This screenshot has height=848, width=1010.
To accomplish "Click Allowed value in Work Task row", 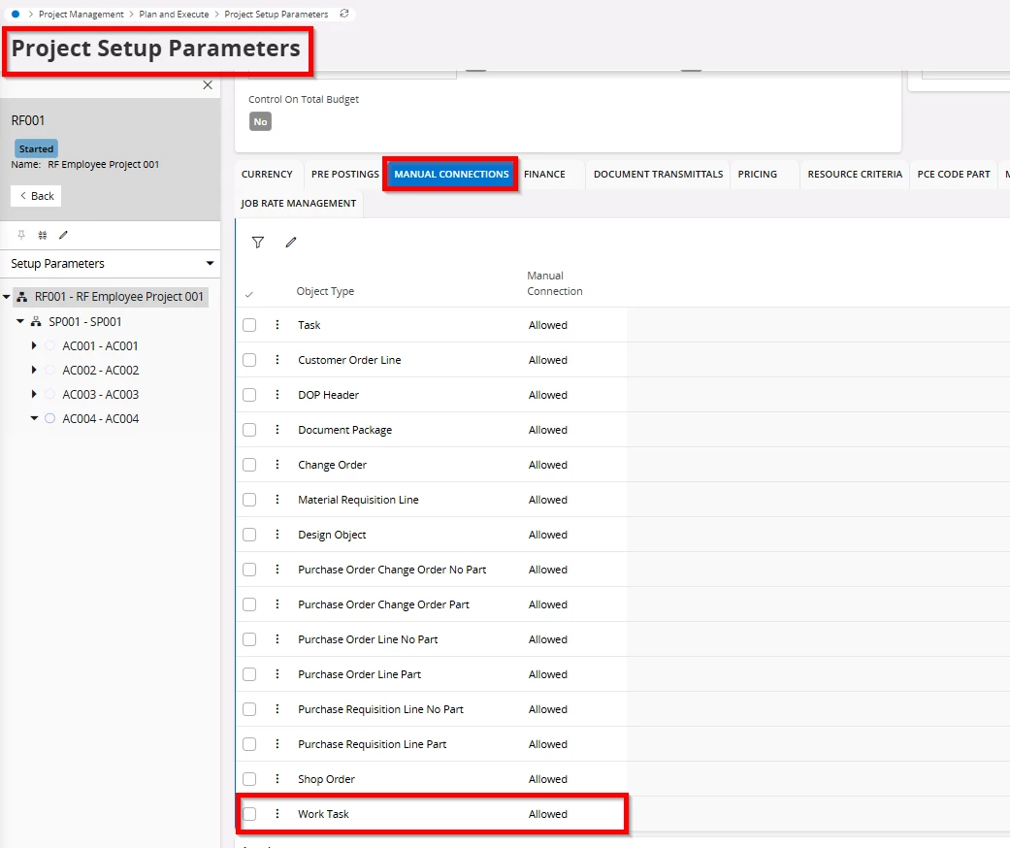I will [548, 814].
